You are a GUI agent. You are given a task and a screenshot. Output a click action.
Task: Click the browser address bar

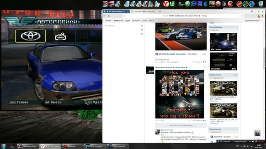click(x=183, y=16)
